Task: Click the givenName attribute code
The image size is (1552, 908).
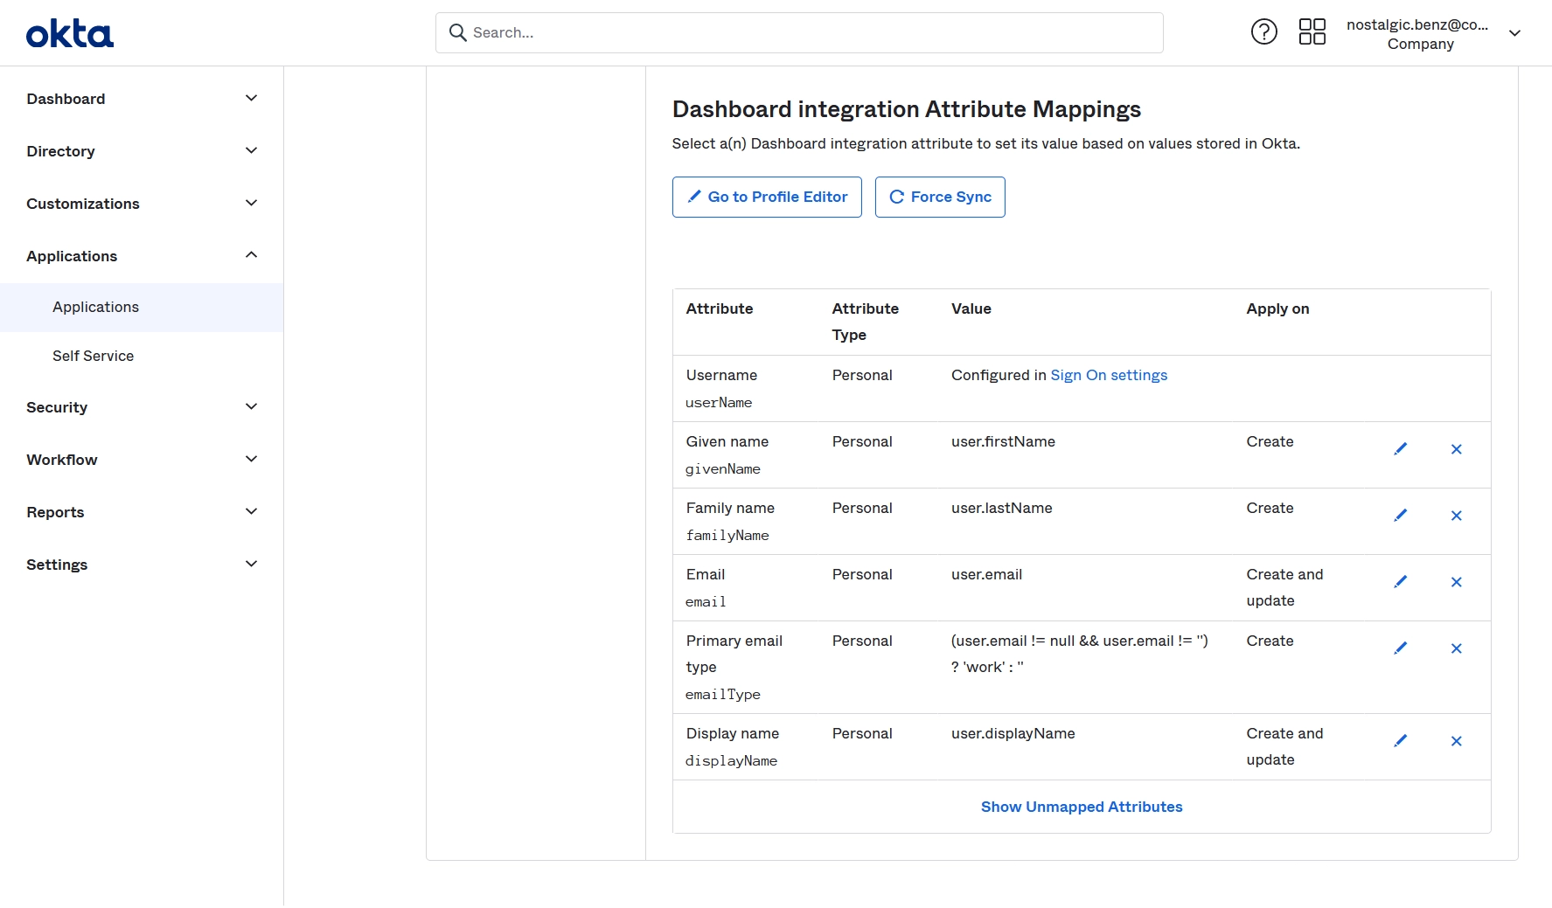Action: 722,469
